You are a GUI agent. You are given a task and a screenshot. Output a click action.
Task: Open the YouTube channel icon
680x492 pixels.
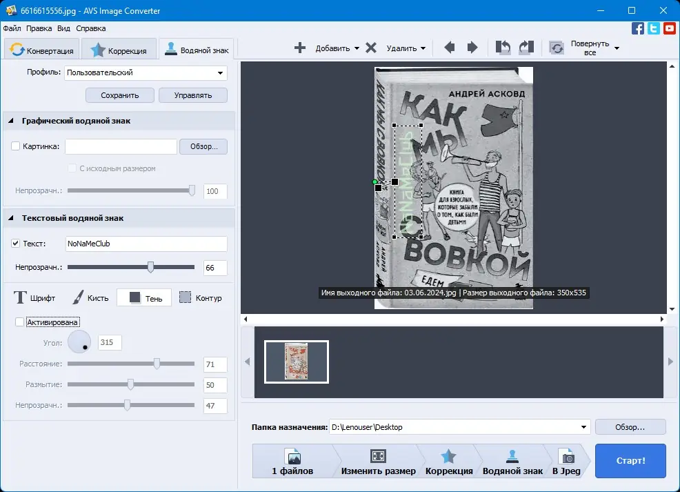[x=670, y=28]
